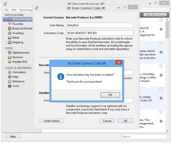
Task: Click the Activation Code input field
Action: [100, 33]
